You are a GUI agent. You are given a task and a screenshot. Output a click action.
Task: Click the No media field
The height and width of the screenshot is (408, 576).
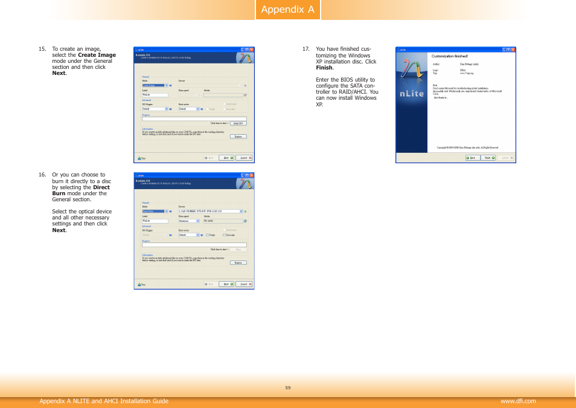pyautogui.click(x=223, y=221)
